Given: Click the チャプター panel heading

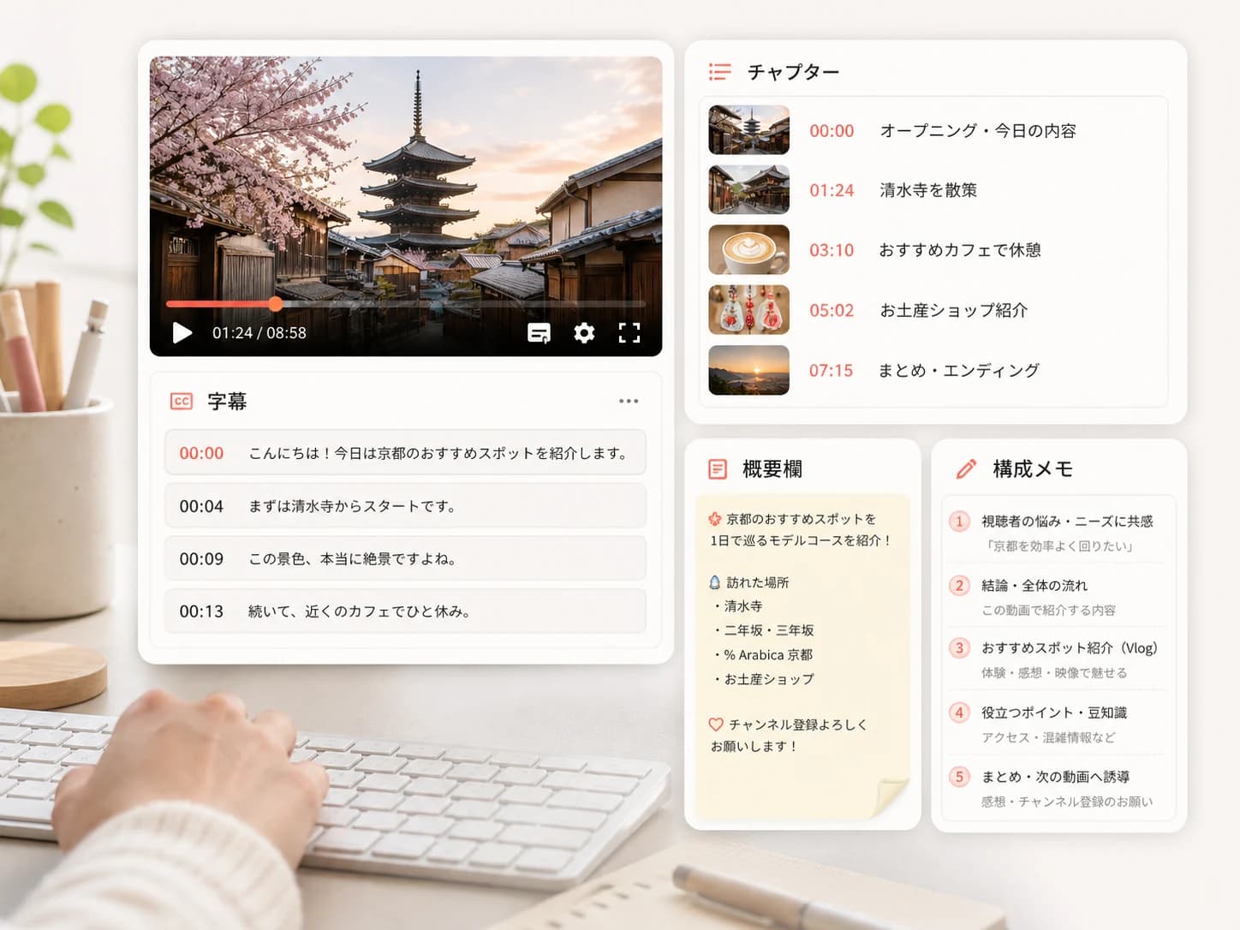Looking at the screenshot, I should tap(793, 72).
